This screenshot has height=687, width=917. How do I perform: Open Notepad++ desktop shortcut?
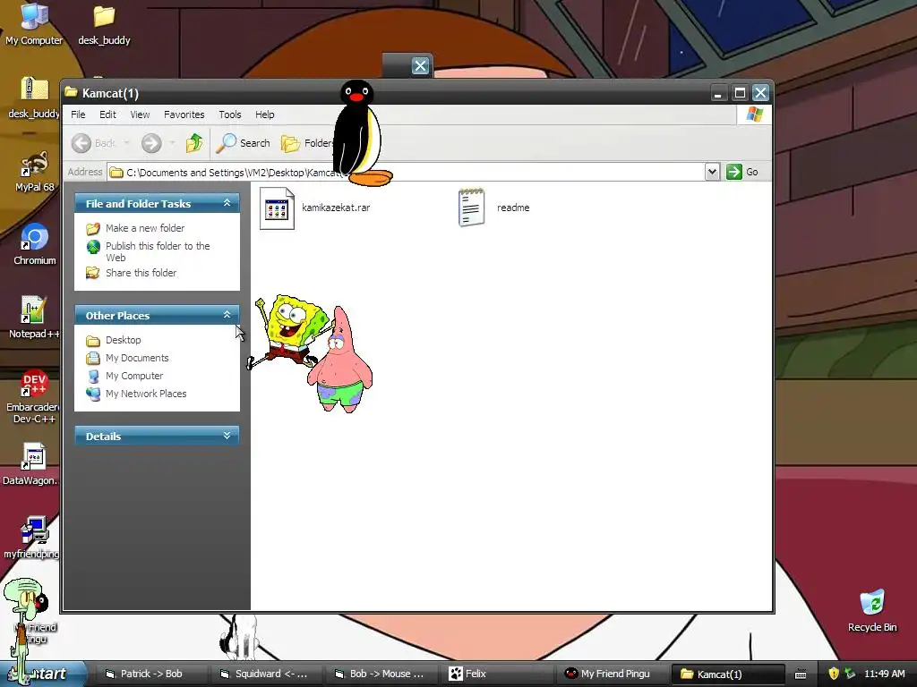[x=34, y=318]
